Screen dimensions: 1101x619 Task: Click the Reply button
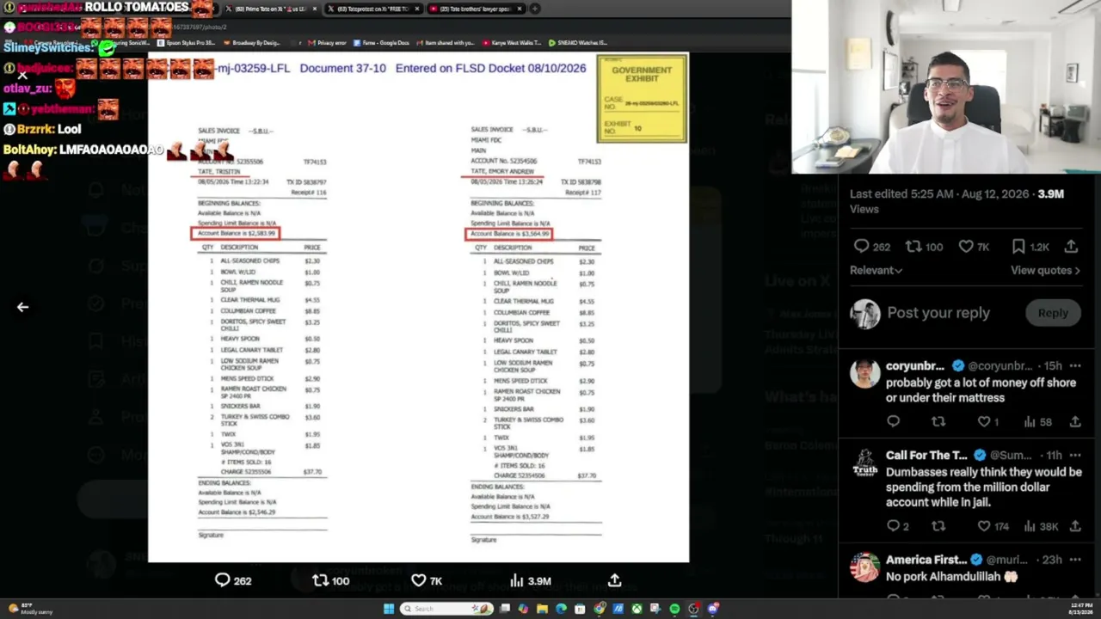click(x=1053, y=313)
